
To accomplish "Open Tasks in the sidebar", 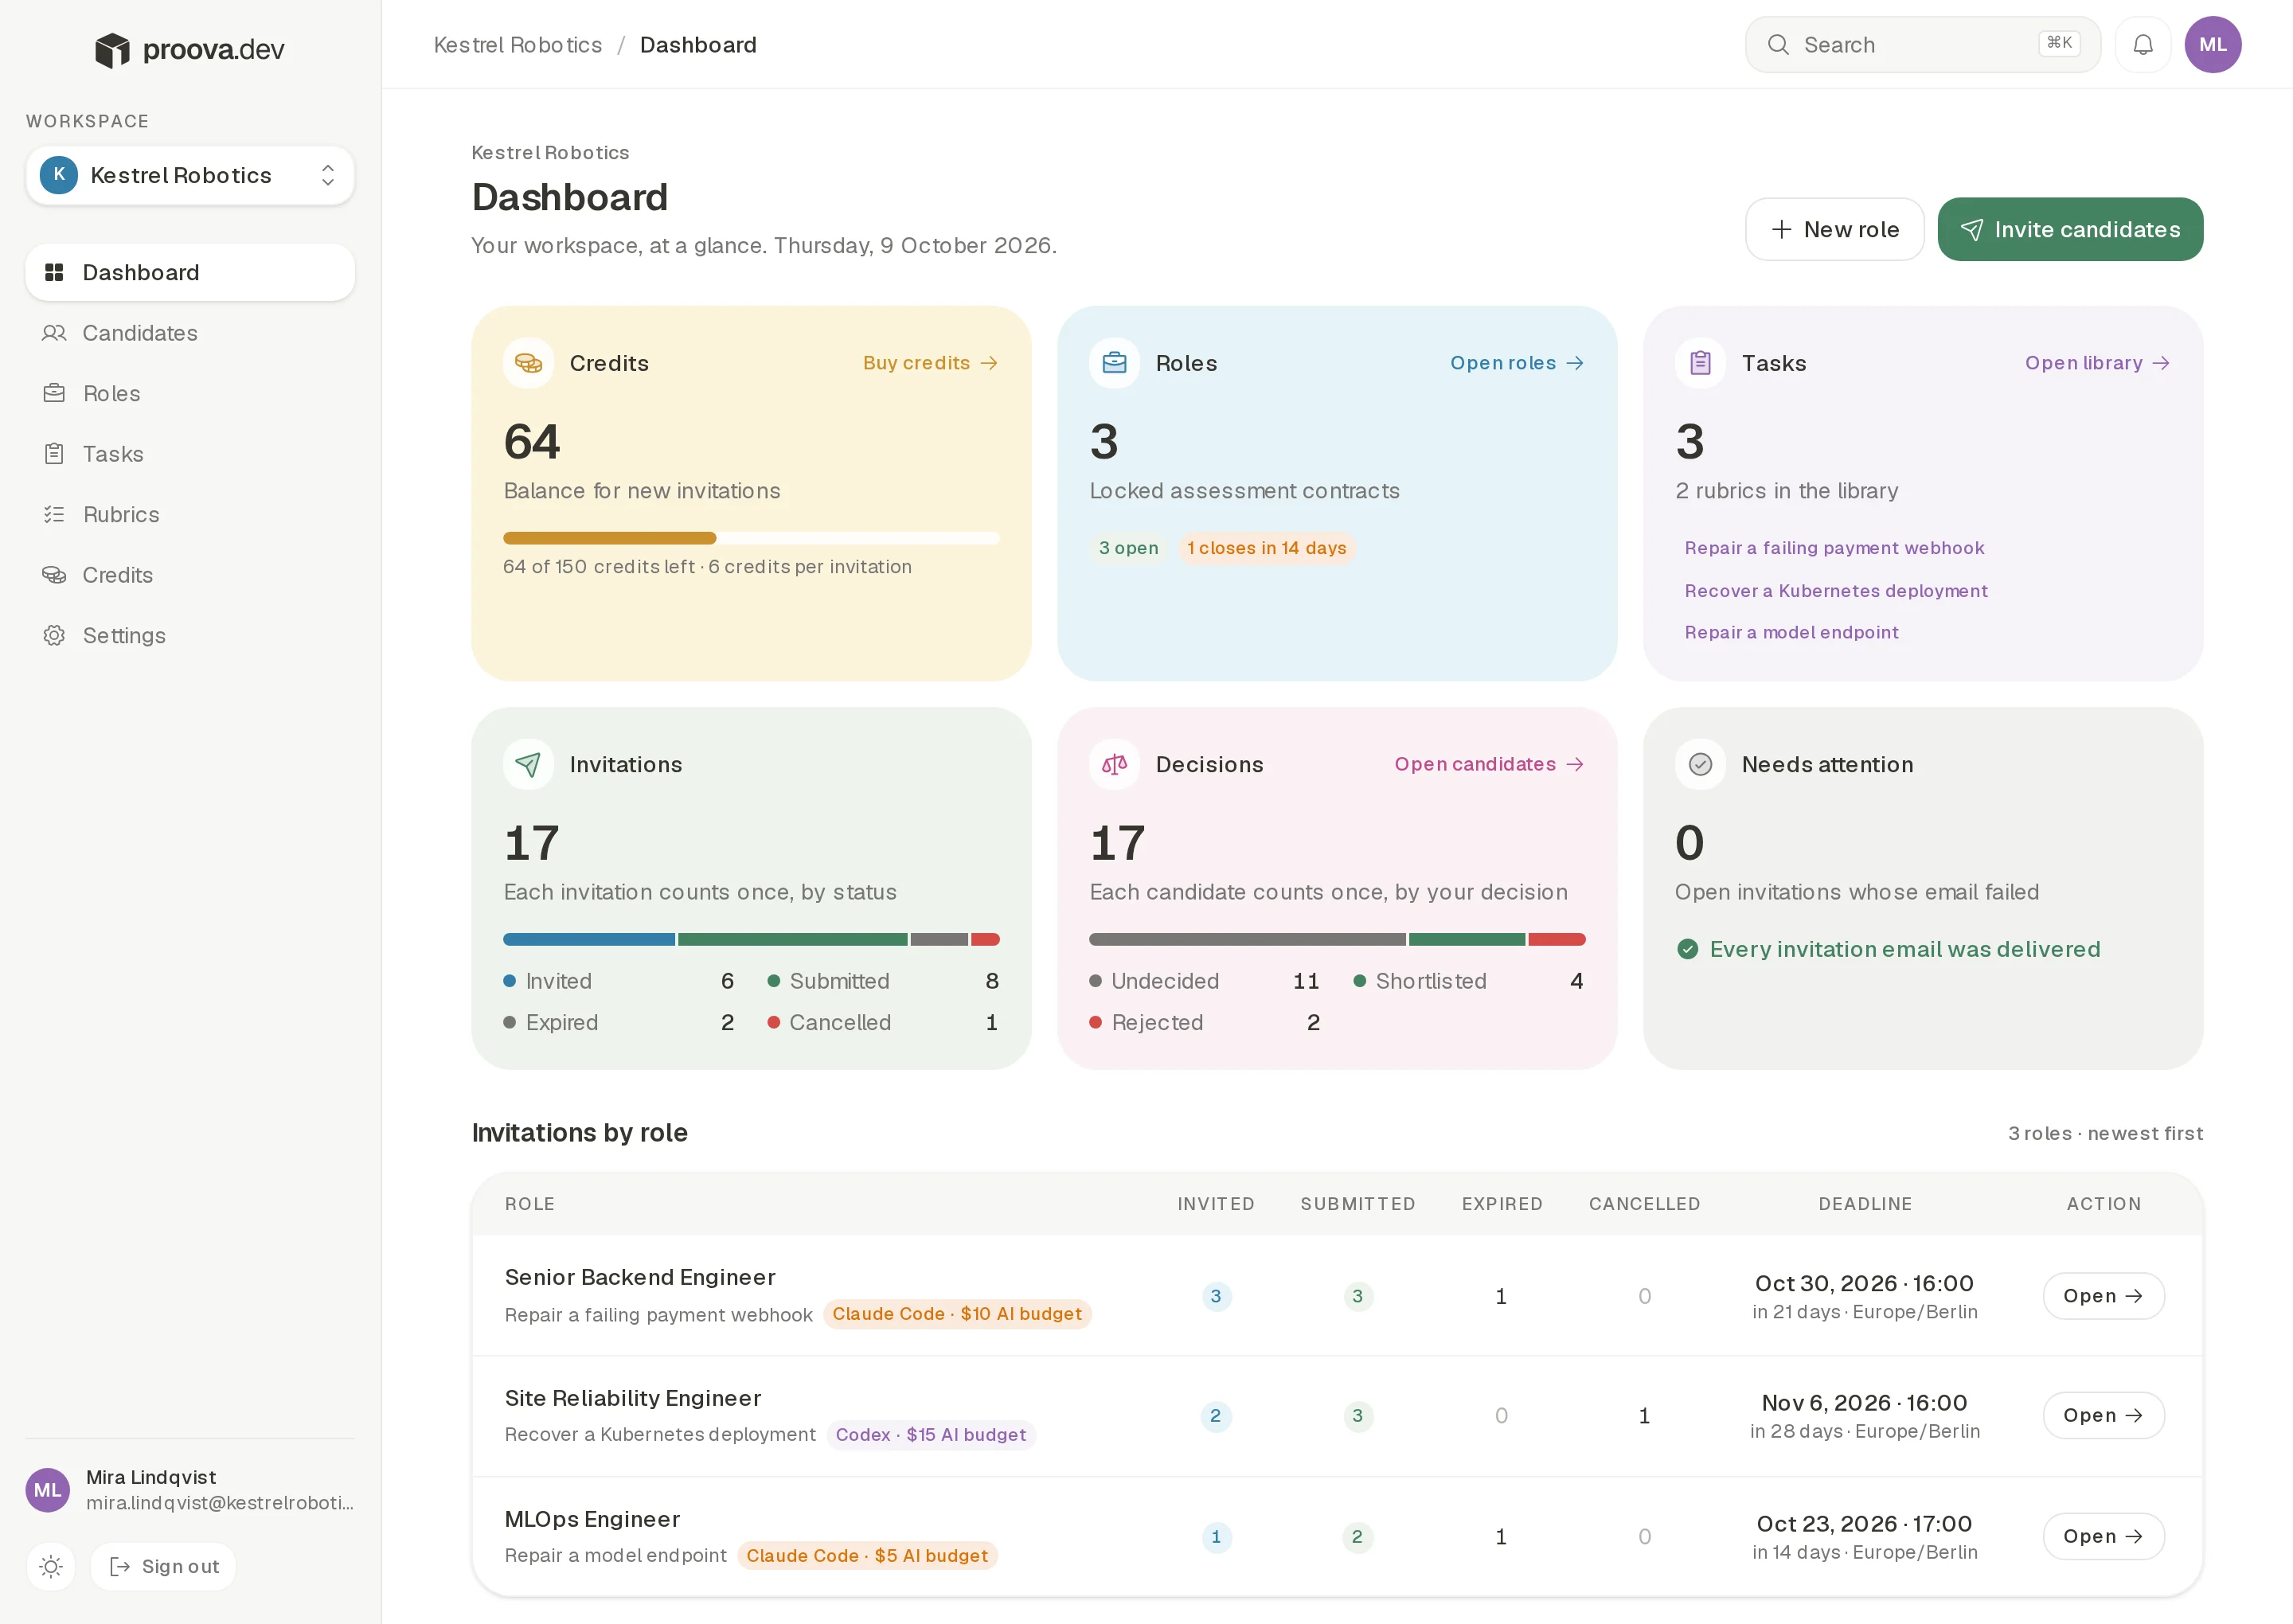I will click(x=190, y=454).
